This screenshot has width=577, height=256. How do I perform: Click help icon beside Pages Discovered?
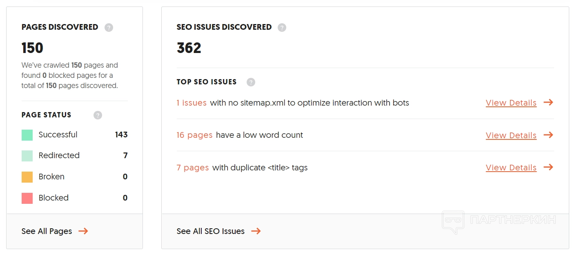[109, 27]
